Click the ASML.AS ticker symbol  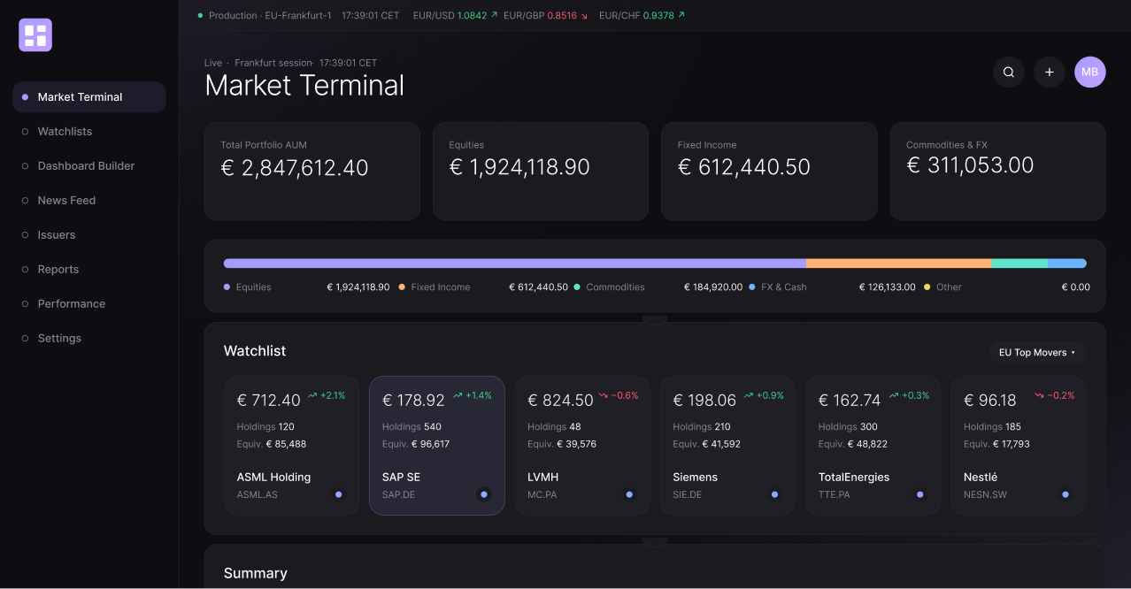258,495
